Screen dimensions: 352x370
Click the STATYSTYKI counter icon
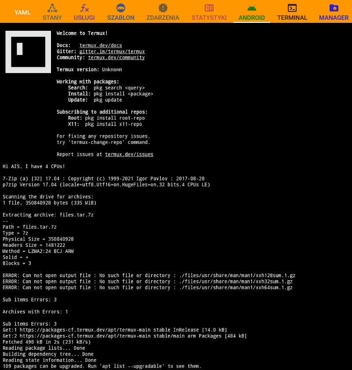209,8
